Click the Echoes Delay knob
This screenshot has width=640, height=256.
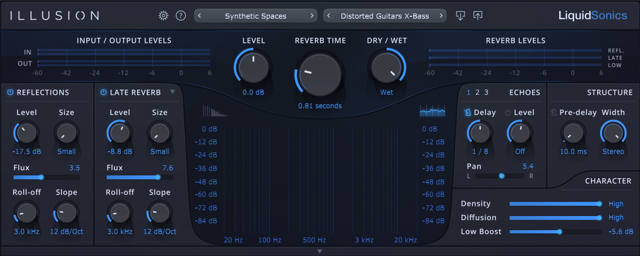pos(480,133)
